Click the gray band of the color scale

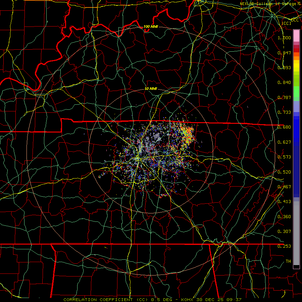click(296, 233)
